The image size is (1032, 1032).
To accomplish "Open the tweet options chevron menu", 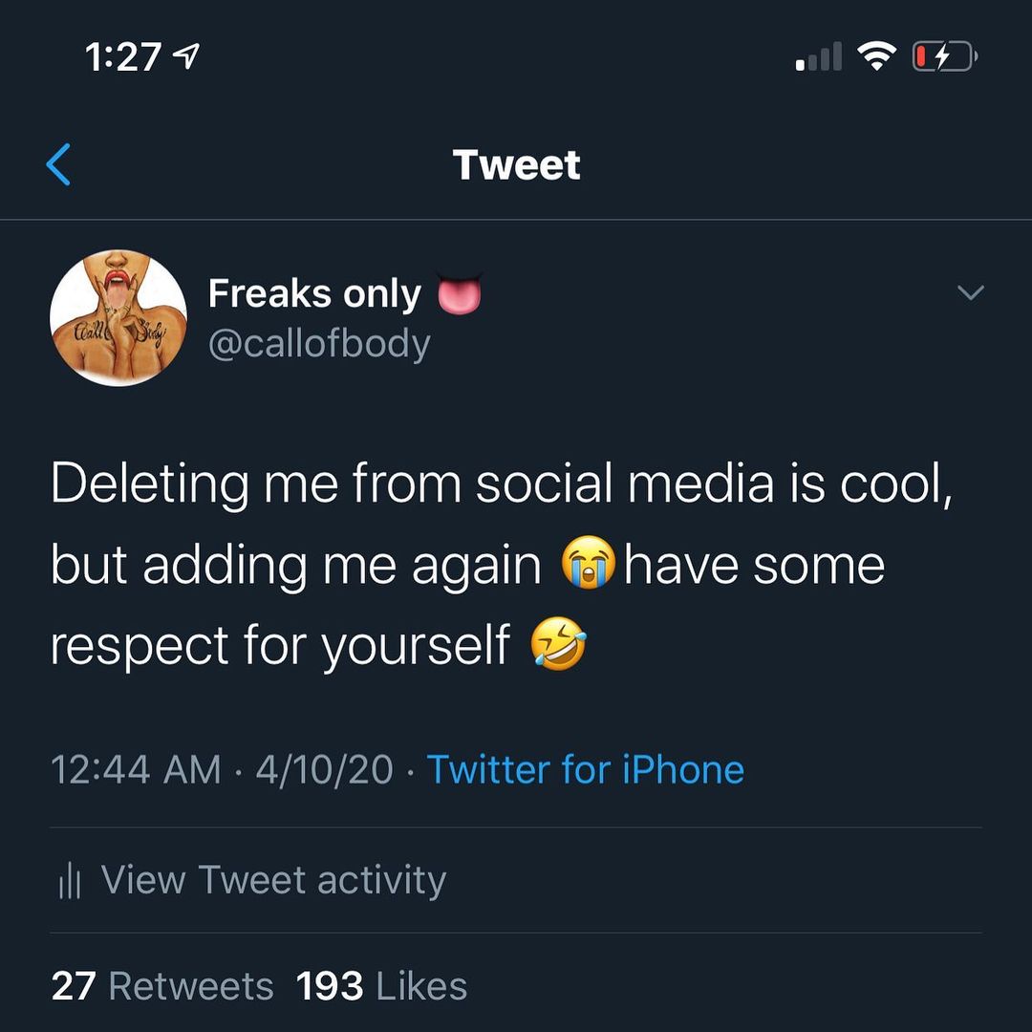I will 970,293.
